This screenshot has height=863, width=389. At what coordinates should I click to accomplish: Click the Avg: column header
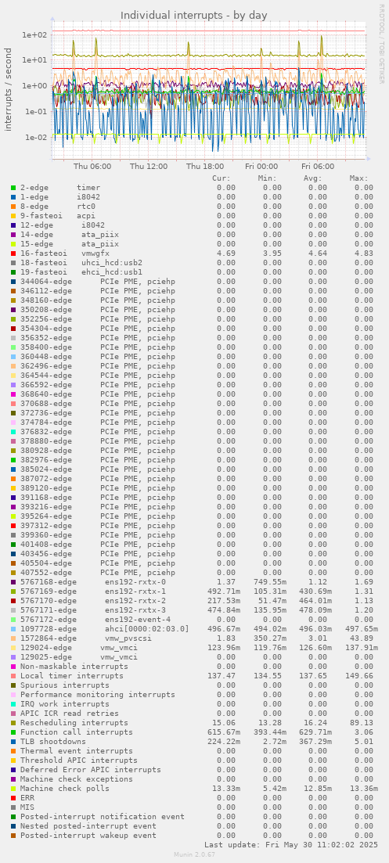[313, 178]
